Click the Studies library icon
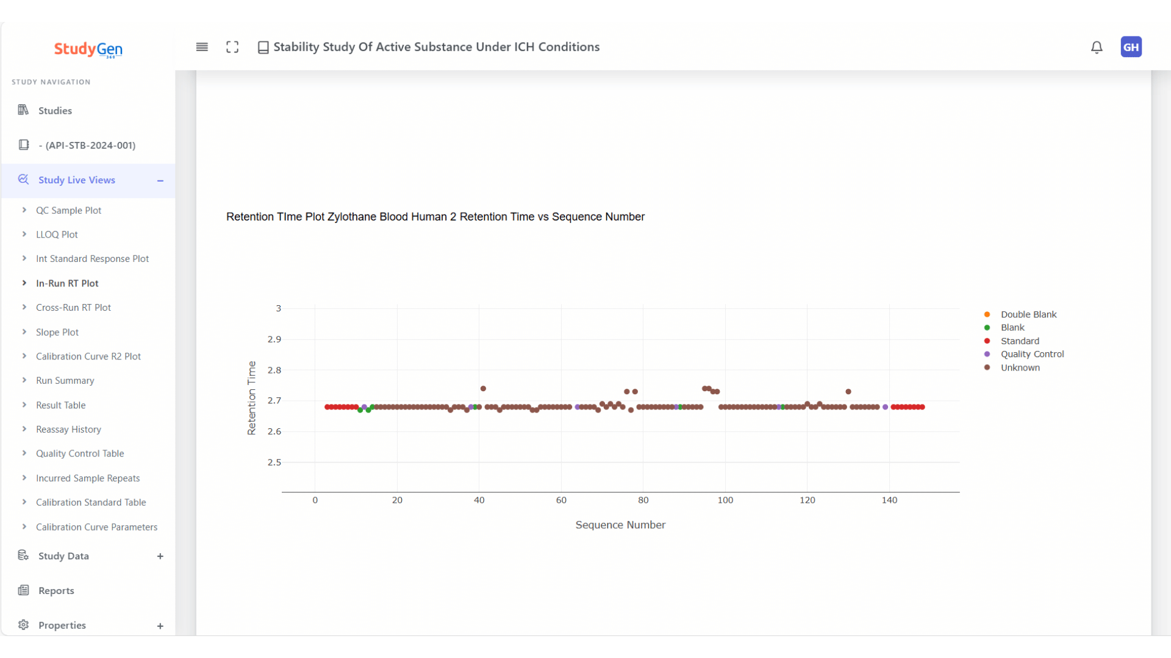The image size is (1171, 658). [23, 110]
